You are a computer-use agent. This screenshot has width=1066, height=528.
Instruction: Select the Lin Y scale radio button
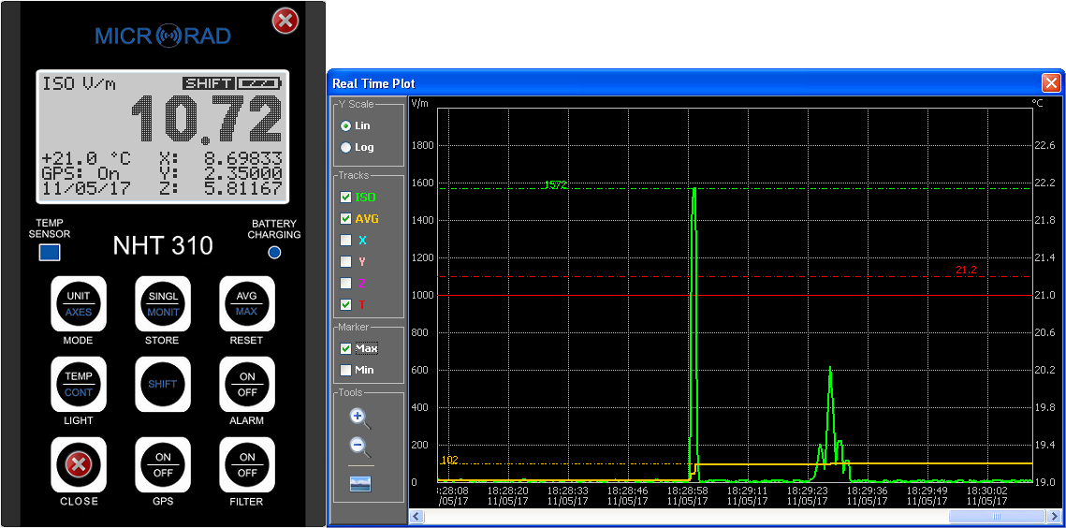pyautogui.click(x=345, y=125)
